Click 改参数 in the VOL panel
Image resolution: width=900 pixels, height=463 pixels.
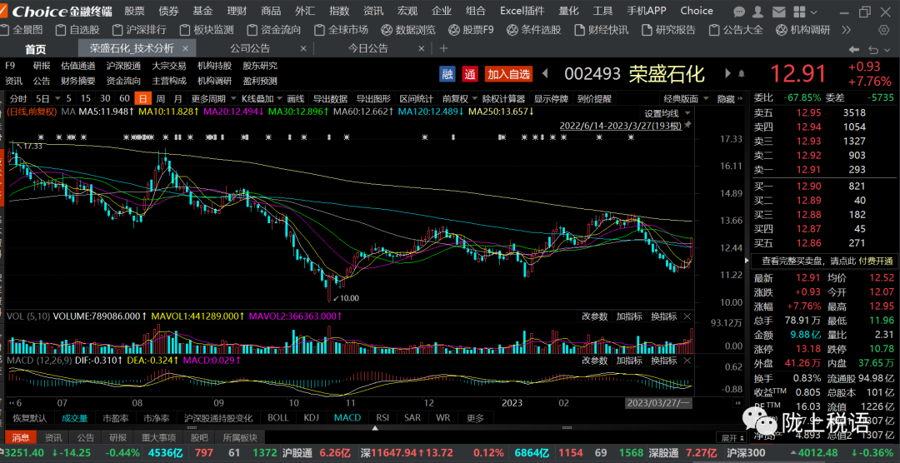click(x=594, y=316)
